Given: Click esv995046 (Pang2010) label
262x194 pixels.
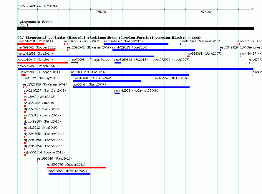Looking at the screenshot, I should pyautogui.click(x=54, y=158).
